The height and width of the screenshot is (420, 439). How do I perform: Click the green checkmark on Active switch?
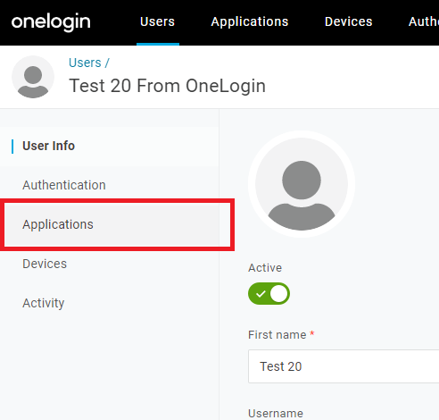click(x=261, y=294)
